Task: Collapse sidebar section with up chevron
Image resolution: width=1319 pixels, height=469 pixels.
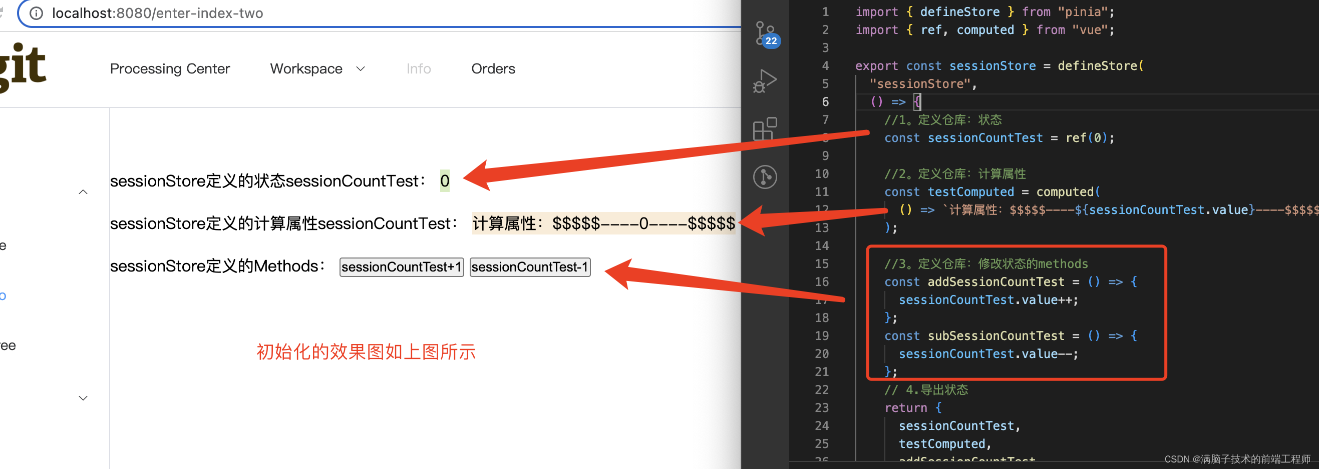Action: click(83, 192)
